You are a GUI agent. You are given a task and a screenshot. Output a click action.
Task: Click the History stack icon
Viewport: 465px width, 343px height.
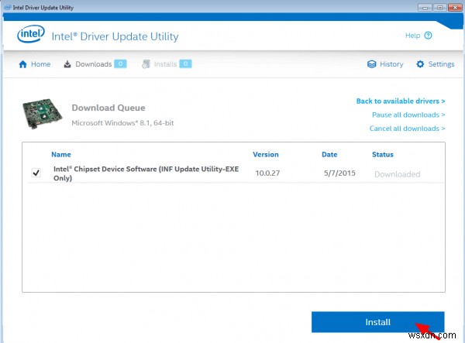[x=371, y=64]
